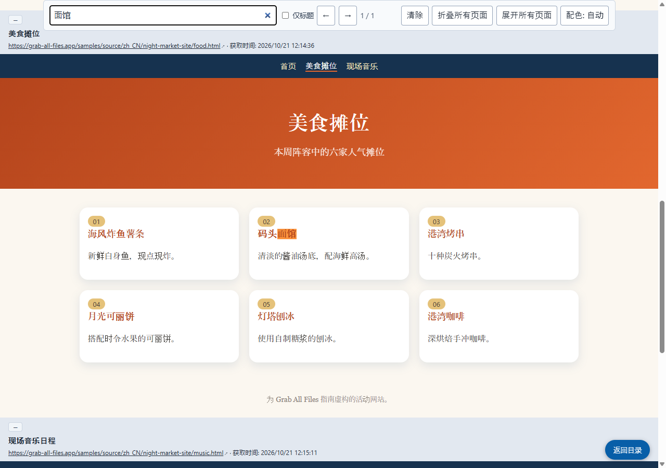Click the vertical page scrollbar thumb
The image size is (666, 468).
[662, 277]
